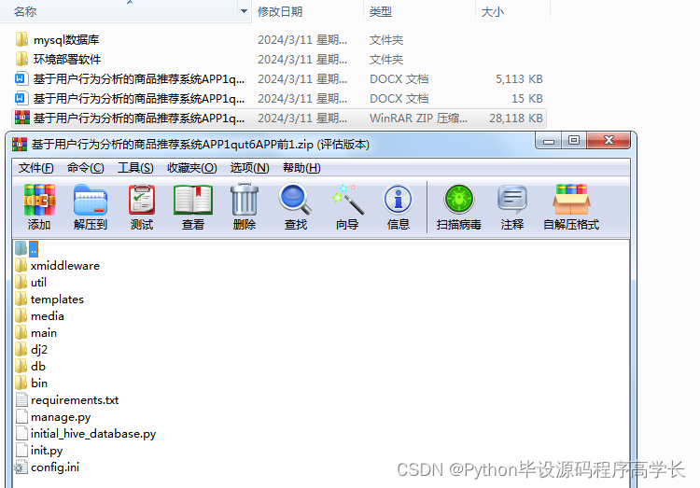This screenshot has height=488, width=700.
Task: Open the 文件(F) menu
Action: (x=36, y=168)
